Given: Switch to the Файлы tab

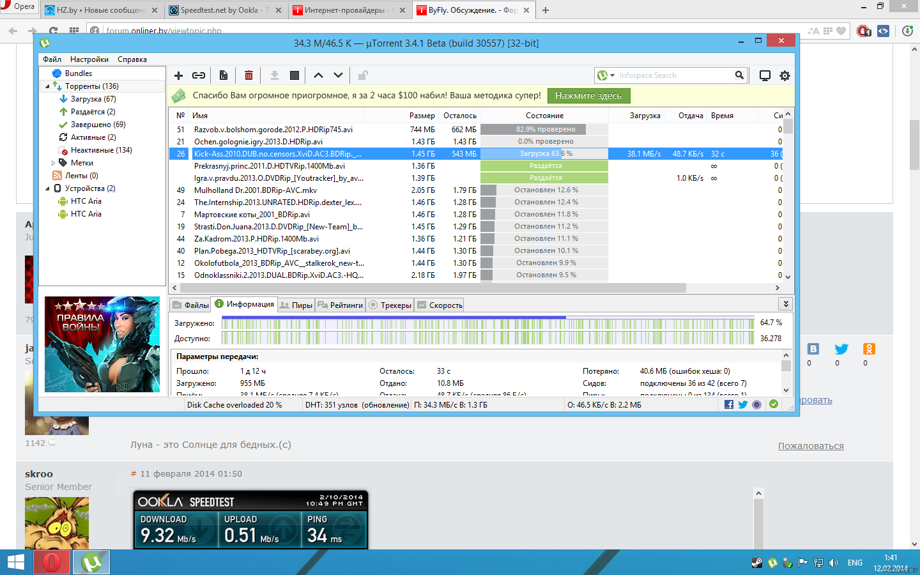Looking at the screenshot, I should [x=190, y=305].
